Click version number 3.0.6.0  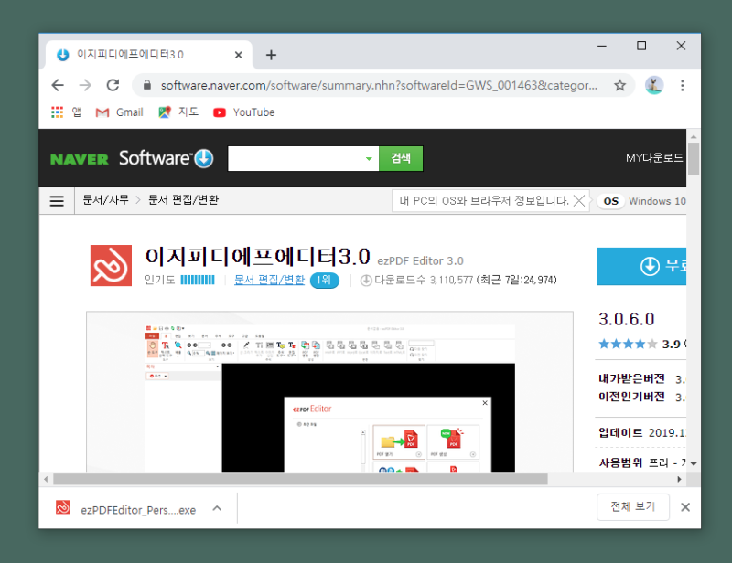click(627, 320)
